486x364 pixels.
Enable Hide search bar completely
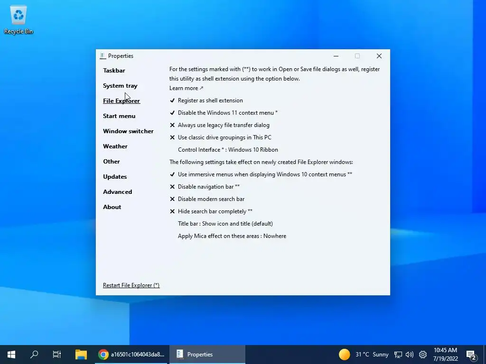click(211, 211)
